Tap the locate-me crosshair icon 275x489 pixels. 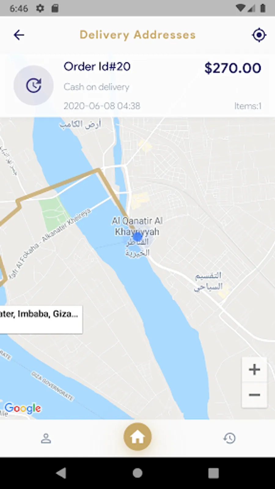click(x=259, y=35)
